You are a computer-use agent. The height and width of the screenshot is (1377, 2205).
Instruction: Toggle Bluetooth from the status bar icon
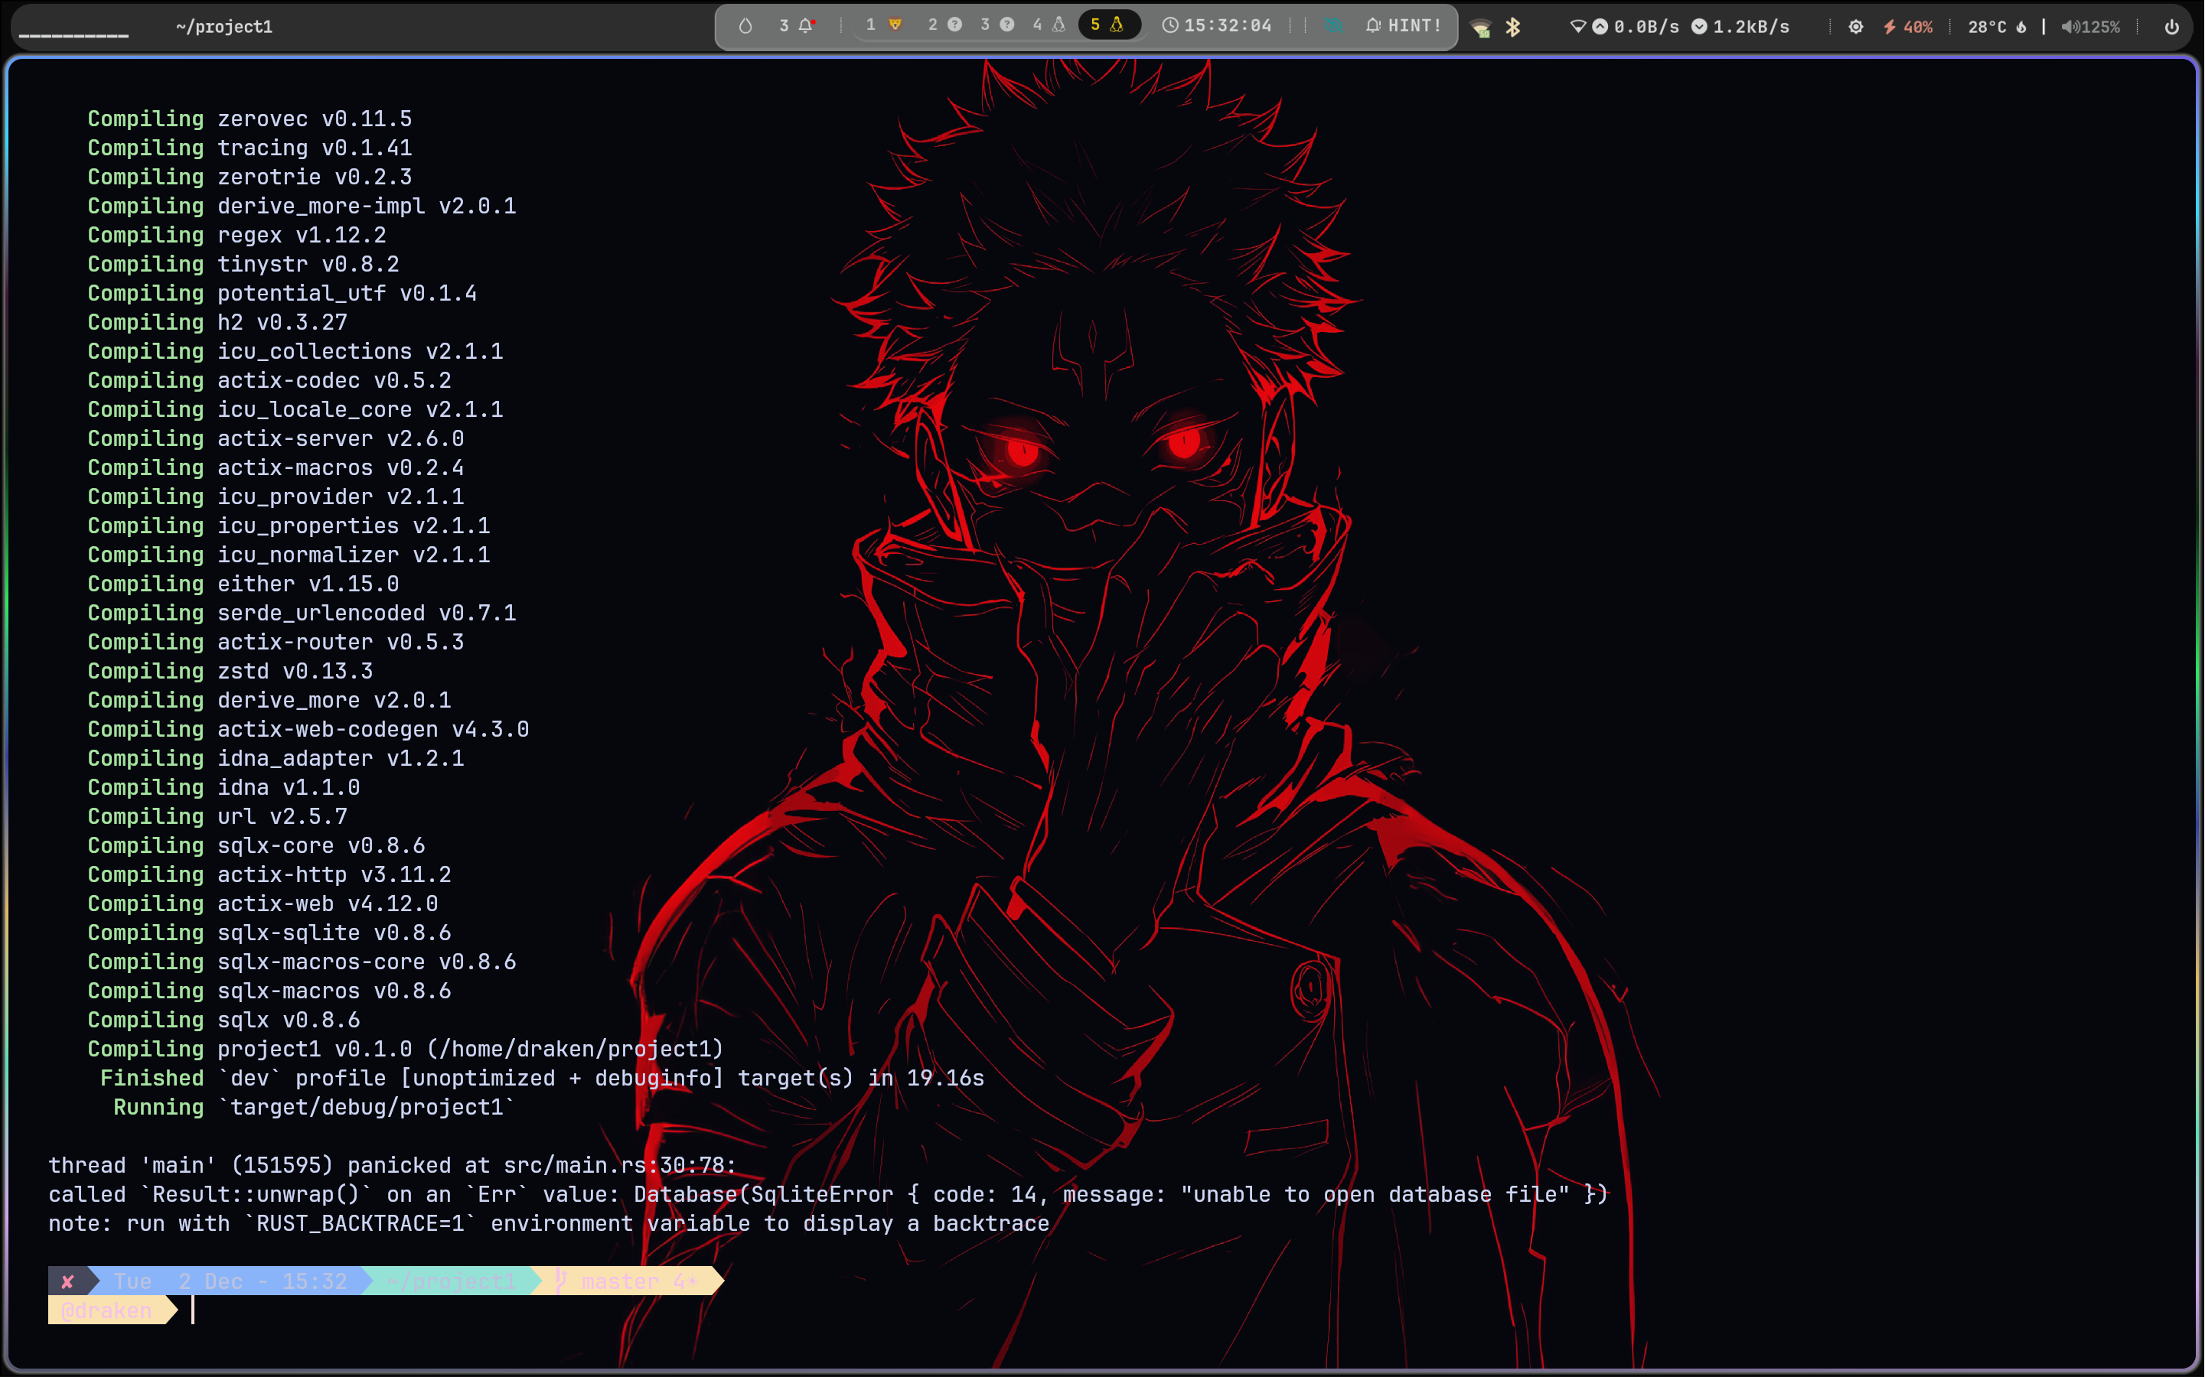[1513, 27]
